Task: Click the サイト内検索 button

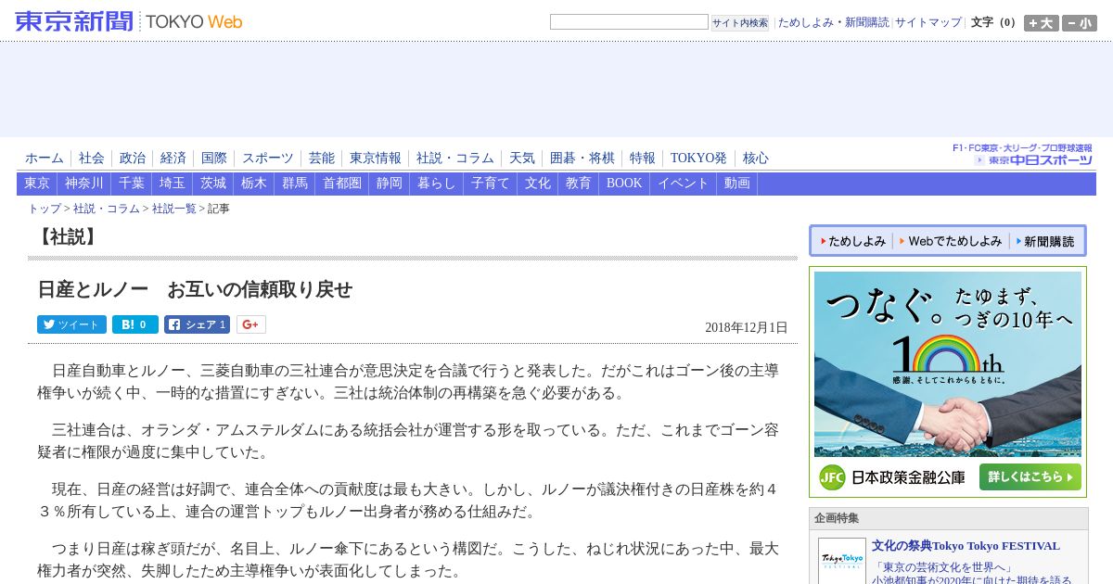Action: click(x=740, y=22)
